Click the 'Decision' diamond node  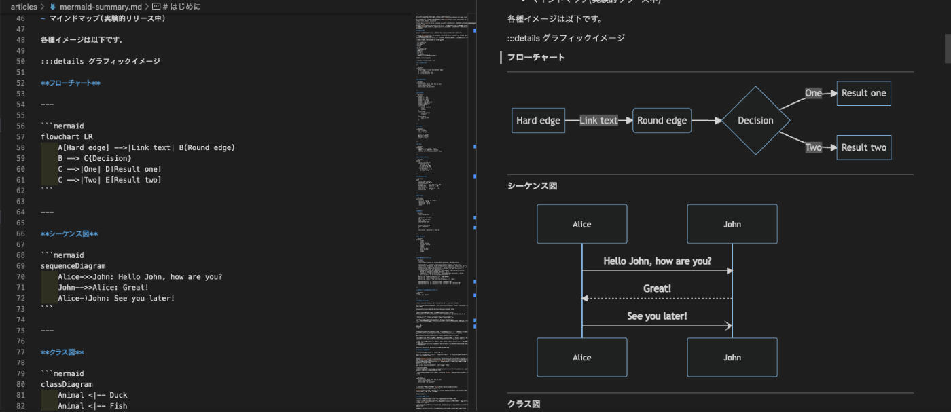(755, 121)
